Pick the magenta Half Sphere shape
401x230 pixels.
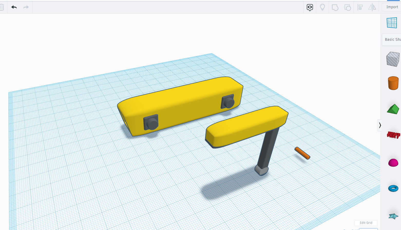coord(393,163)
